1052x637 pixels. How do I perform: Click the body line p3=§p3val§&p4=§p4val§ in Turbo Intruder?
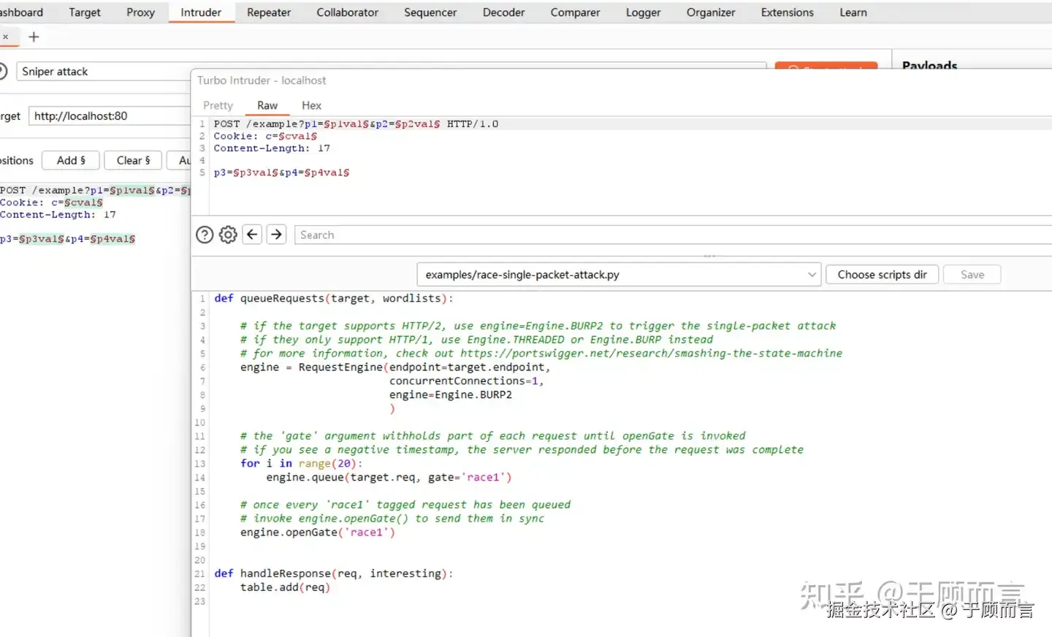tap(281, 172)
